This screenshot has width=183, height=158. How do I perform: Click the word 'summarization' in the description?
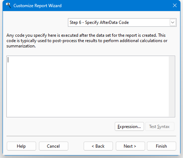[21, 46]
